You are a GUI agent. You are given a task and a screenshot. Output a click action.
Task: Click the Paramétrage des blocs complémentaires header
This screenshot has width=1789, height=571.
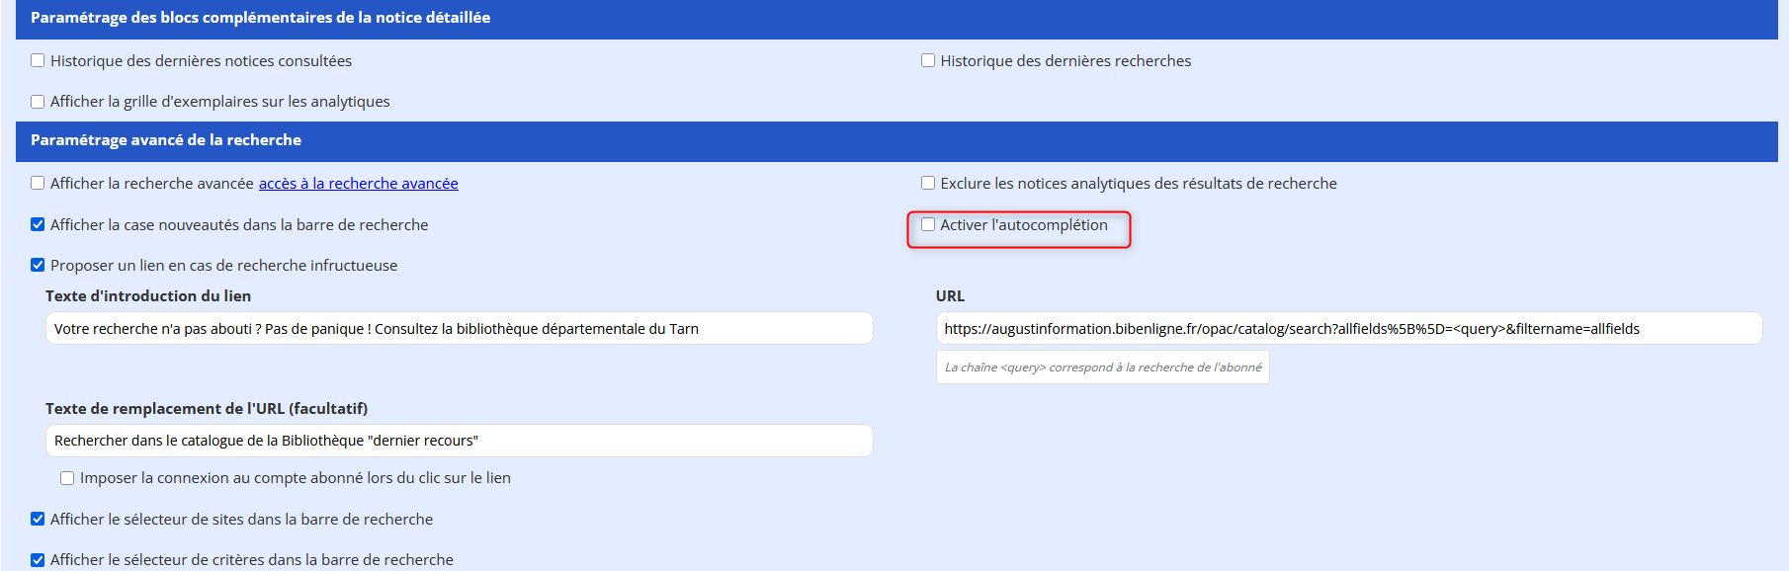pos(260,18)
